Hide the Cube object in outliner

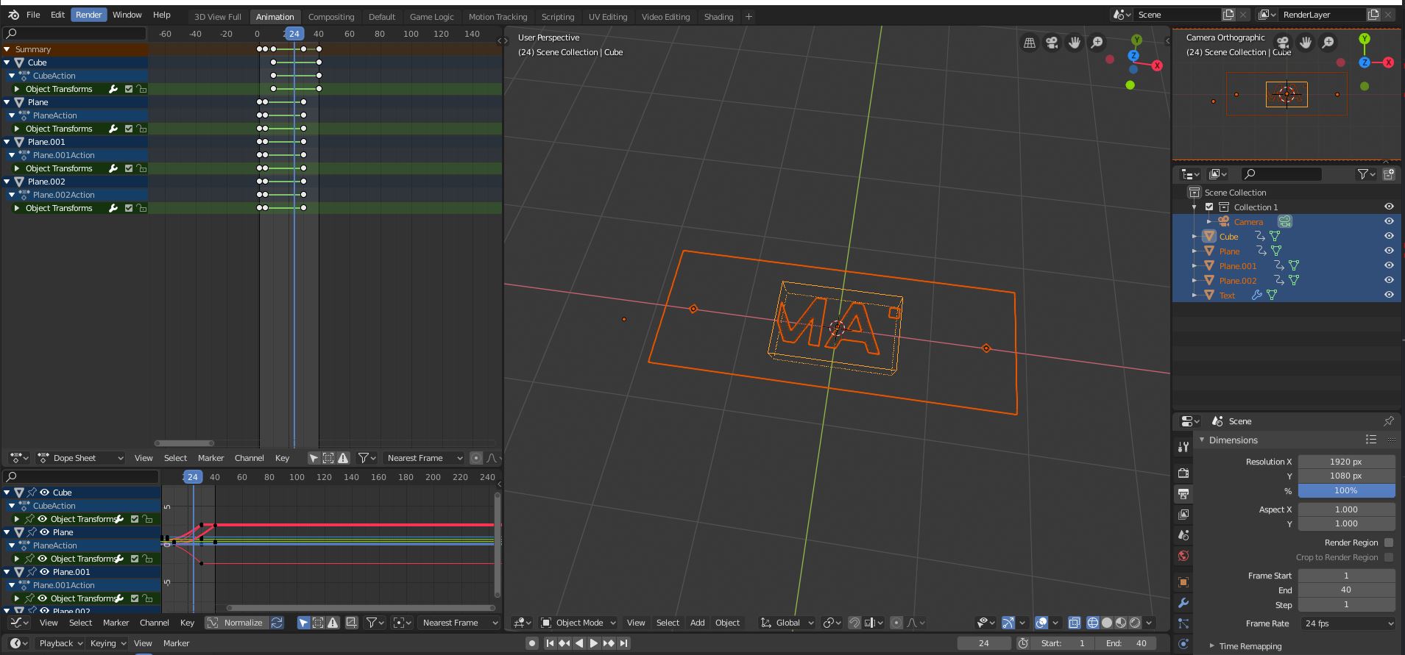pyautogui.click(x=1389, y=236)
